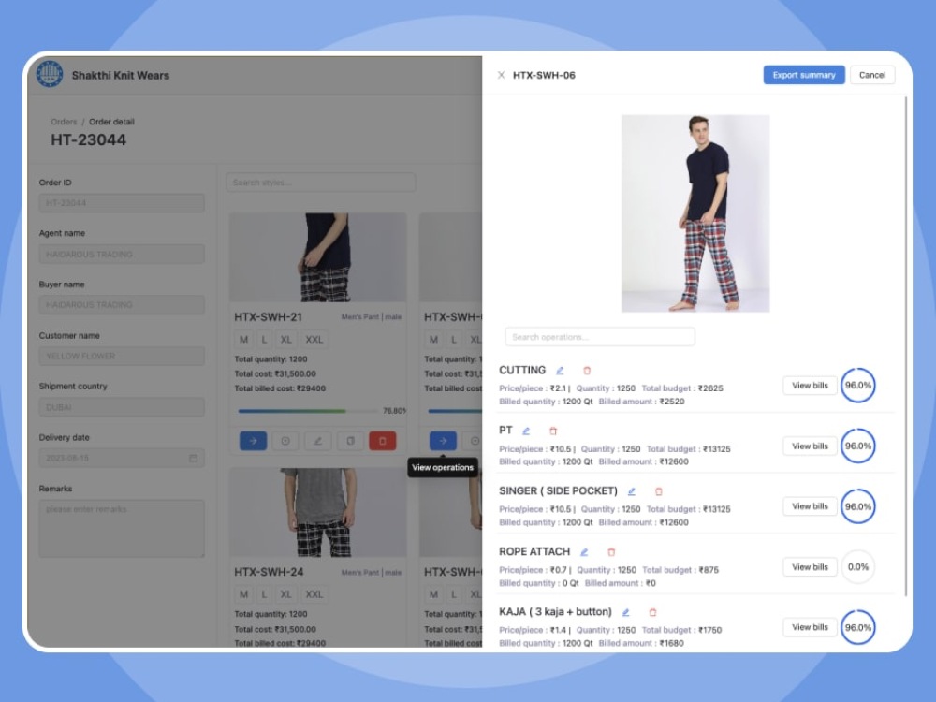Select size XL on HTX-SWH-24
The height and width of the screenshot is (702, 936).
pos(285,594)
